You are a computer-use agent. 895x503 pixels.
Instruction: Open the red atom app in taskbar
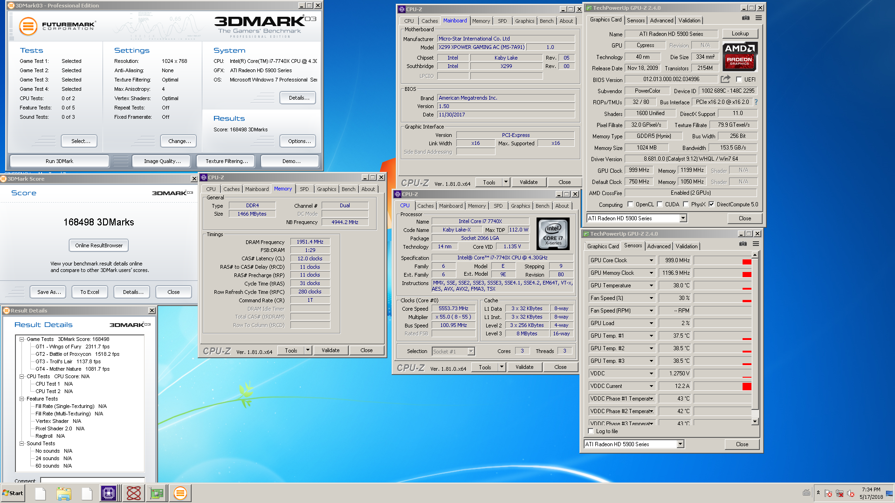(x=134, y=493)
